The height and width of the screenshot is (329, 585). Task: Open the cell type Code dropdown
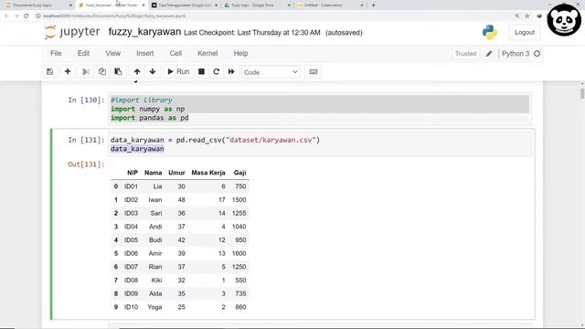point(271,72)
